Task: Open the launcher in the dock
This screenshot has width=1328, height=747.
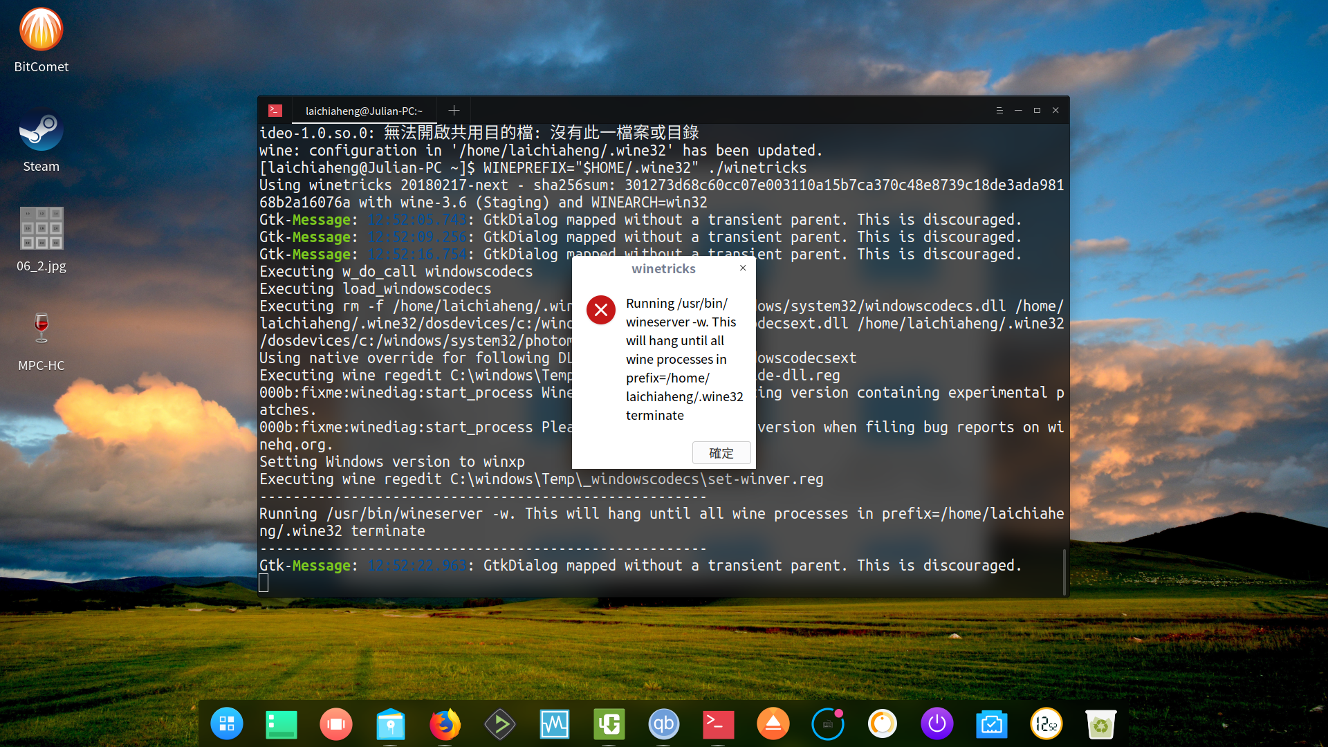Action: (x=227, y=724)
